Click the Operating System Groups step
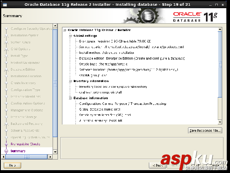230x173 pixels. [x=30, y=138]
